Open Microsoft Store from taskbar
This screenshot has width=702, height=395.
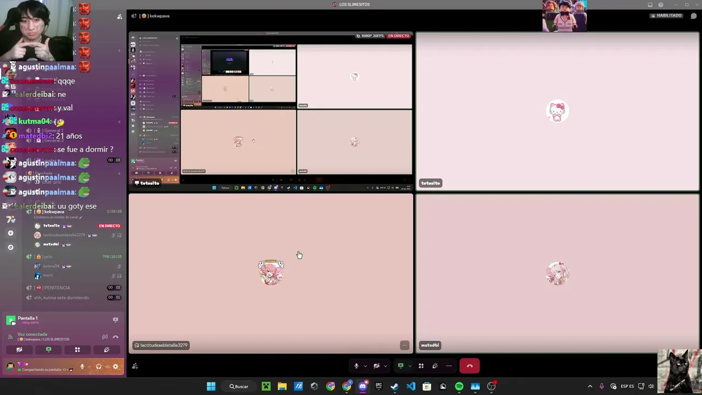tap(427, 386)
